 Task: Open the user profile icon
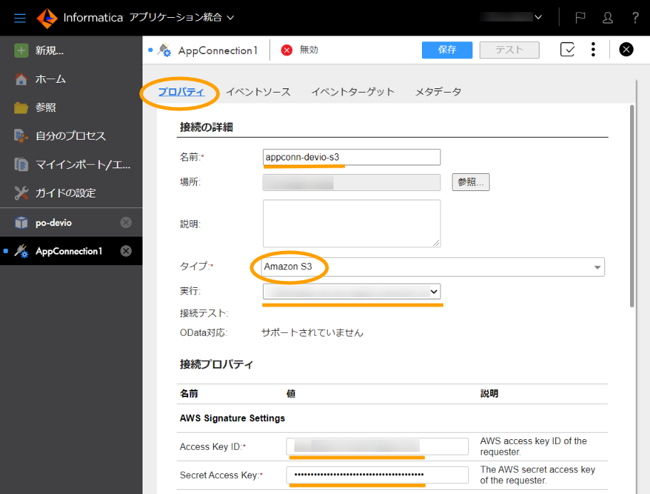pyautogui.click(x=607, y=18)
